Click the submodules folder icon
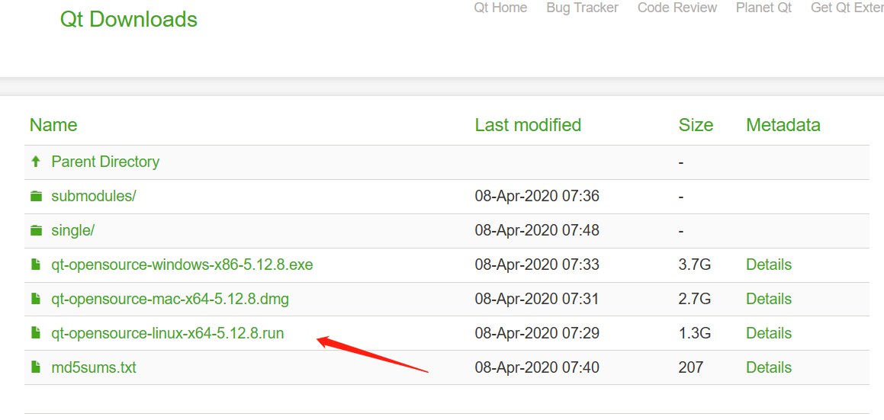The width and height of the screenshot is (884, 420). coord(35,196)
